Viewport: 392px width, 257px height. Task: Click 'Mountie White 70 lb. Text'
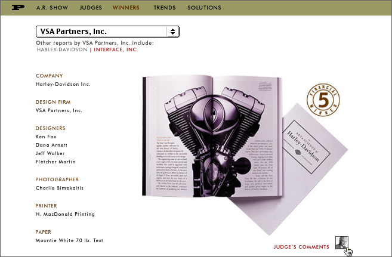coord(69,240)
